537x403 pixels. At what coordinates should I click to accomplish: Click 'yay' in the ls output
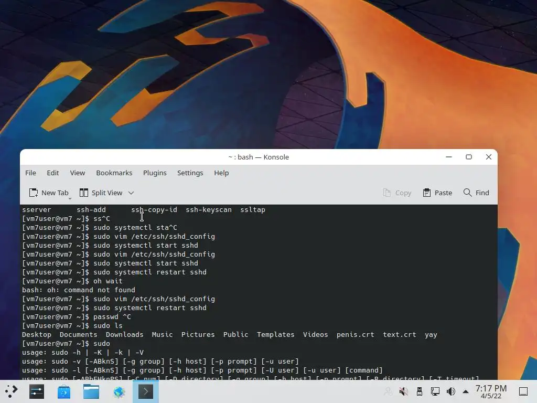click(x=431, y=334)
